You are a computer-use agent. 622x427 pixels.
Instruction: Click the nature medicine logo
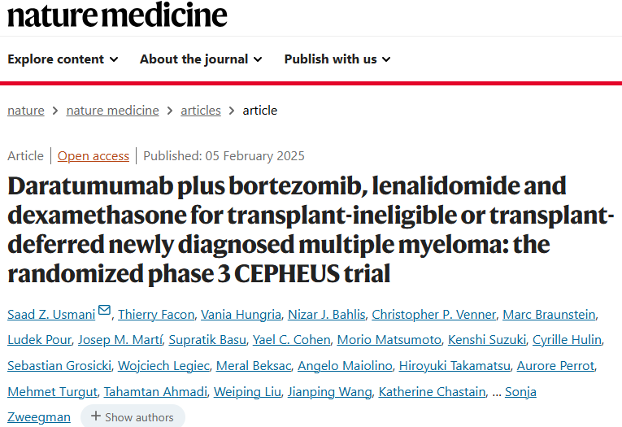pos(117,15)
